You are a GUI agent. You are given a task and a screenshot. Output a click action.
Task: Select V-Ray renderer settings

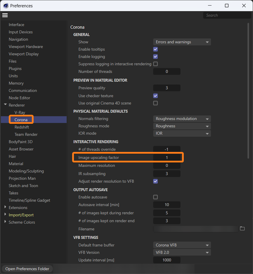[x=20, y=112]
